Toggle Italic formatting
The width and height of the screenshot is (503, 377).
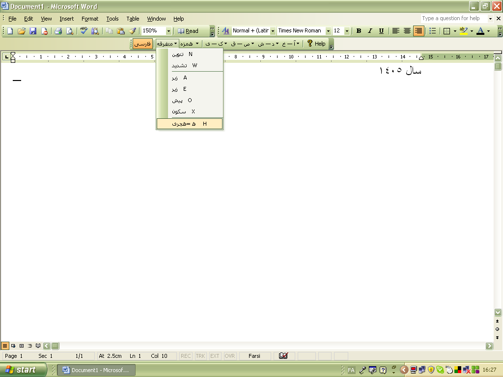pos(370,31)
